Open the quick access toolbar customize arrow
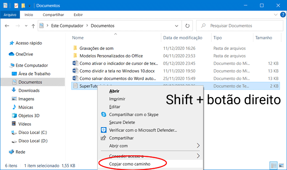The height and width of the screenshot is (170, 287). (x=30, y=6)
